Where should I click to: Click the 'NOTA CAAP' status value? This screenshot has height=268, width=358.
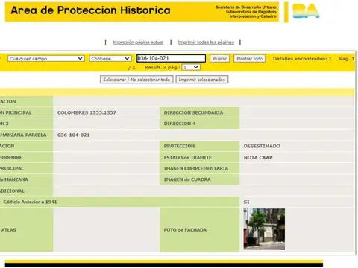point(258,157)
